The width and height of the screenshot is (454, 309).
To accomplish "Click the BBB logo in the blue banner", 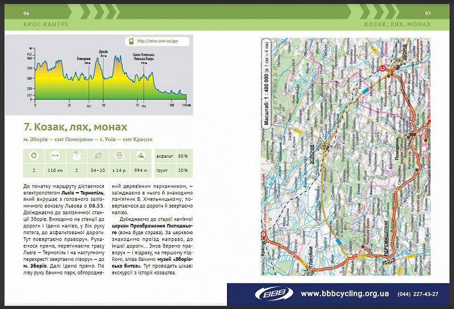I will [x=274, y=294].
